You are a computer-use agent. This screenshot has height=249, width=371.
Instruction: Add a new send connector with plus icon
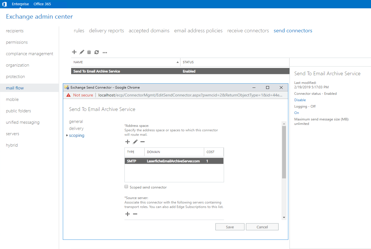[74, 52]
